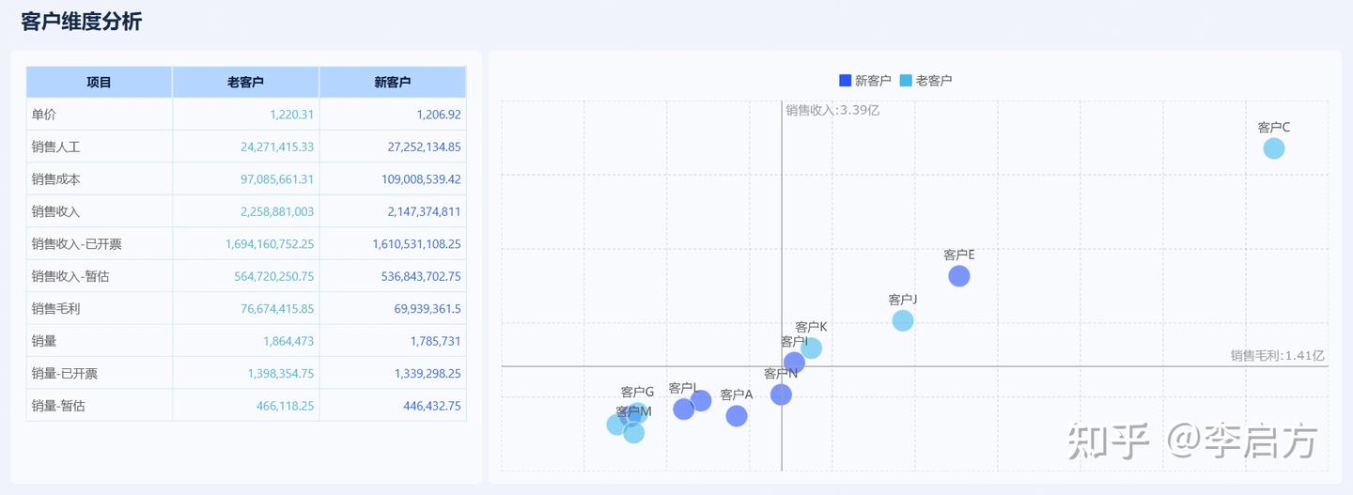The height and width of the screenshot is (495, 1353).
Task: Click value 97,085,661.31
Action: pos(277,179)
